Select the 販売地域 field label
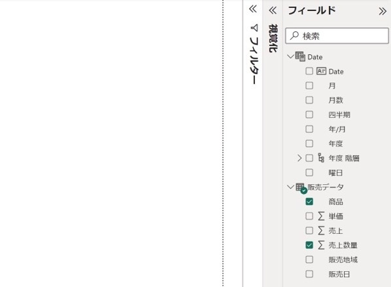Image resolution: width=391 pixels, height=287 pixels. tap(343, 259)
